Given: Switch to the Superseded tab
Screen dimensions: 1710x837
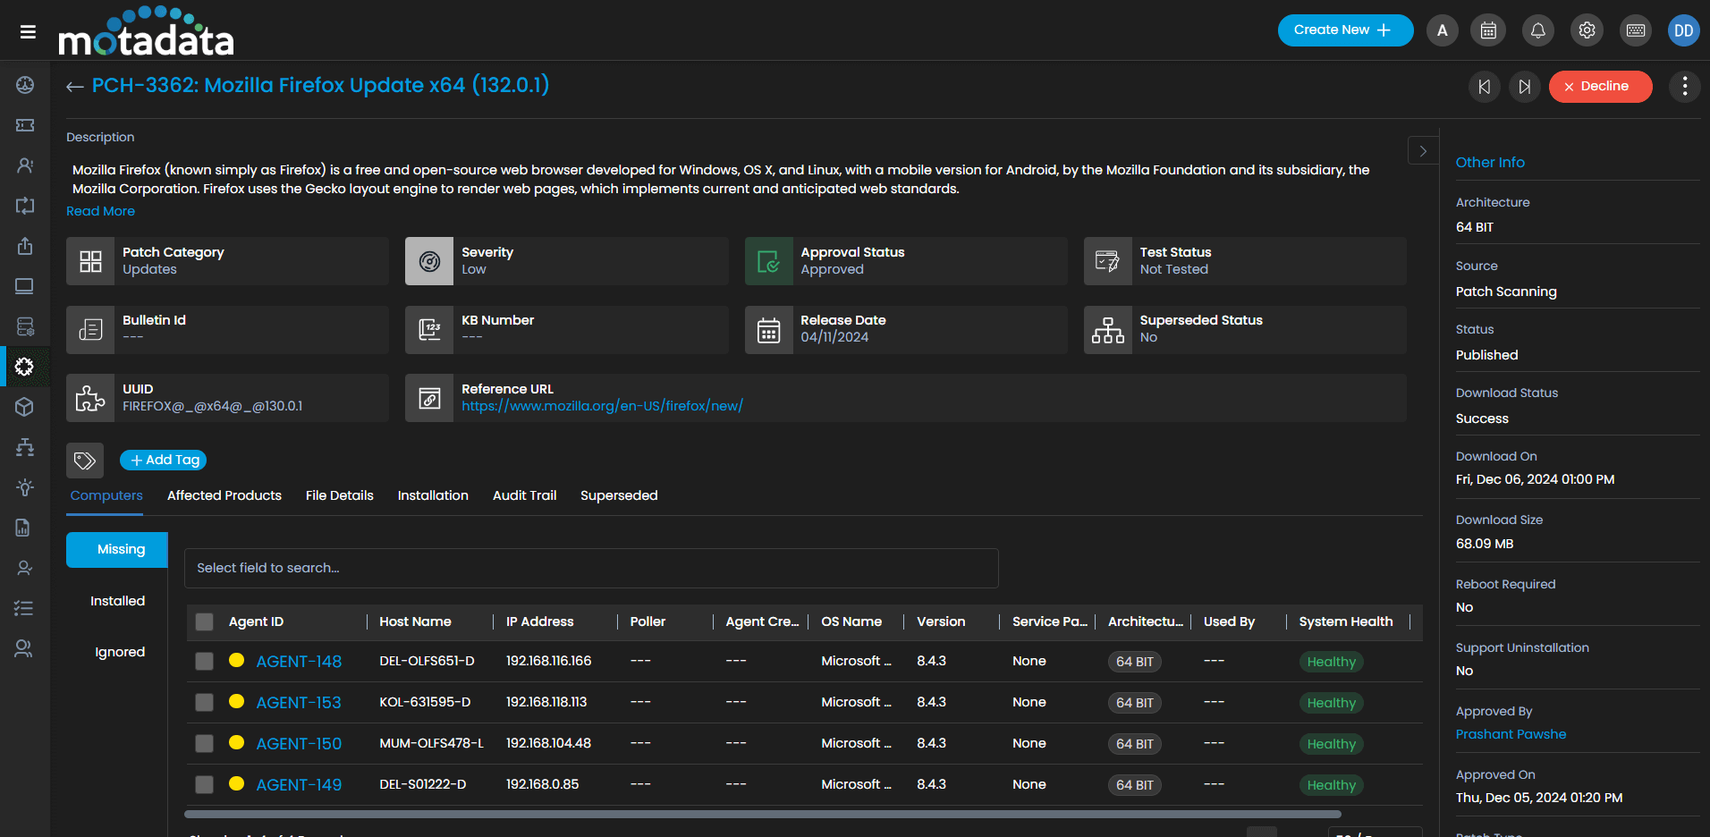Looking at the screenshot, I should [619, 495].
